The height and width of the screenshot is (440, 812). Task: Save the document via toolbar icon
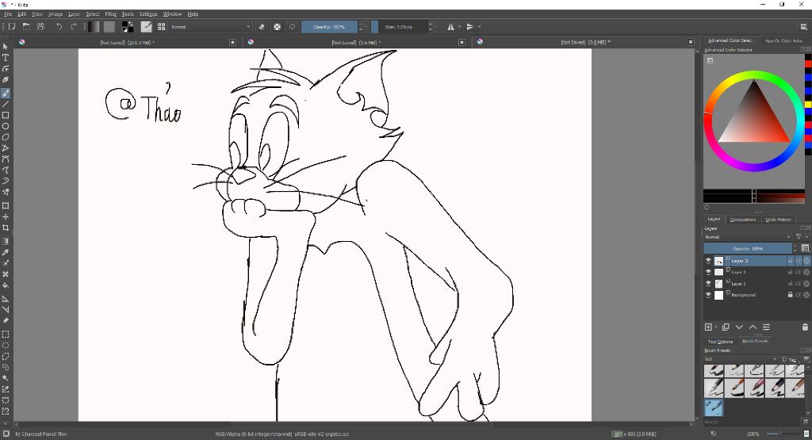coord(41,26)
